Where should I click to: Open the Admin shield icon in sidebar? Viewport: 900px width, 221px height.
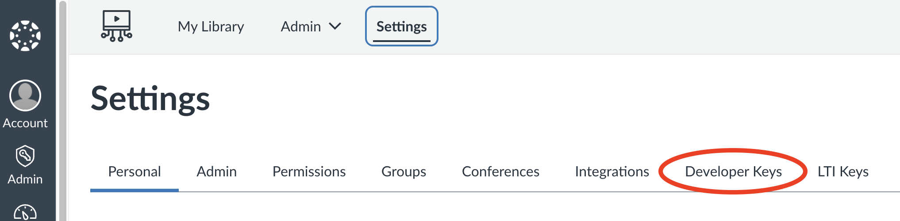(x=25, y=156)
